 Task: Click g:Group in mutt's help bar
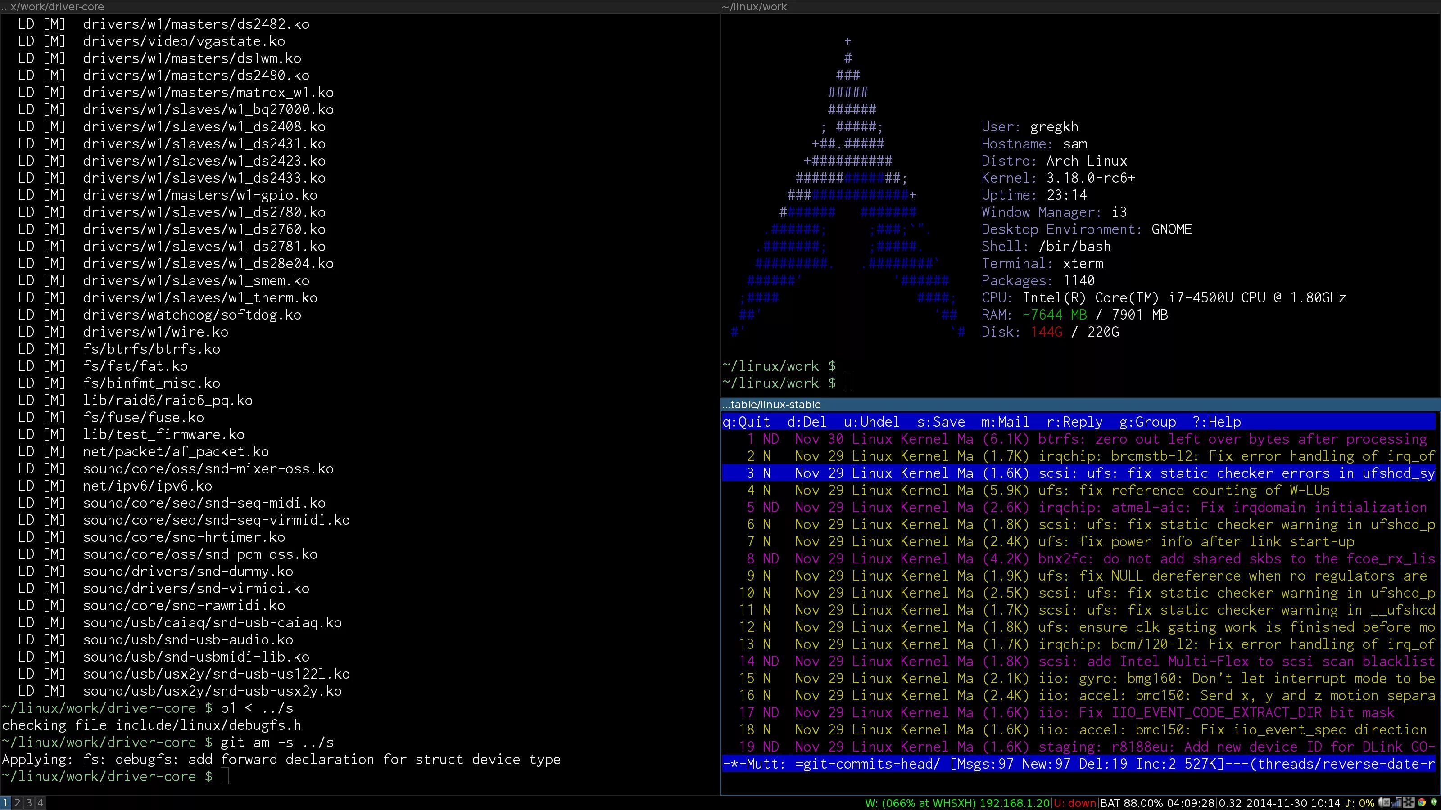1147,422
